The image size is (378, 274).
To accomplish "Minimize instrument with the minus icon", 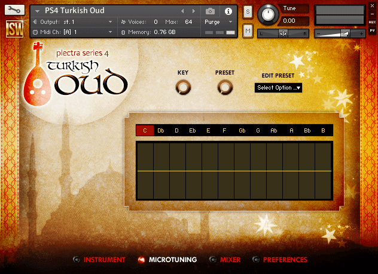I will click(x=372, y=14).
